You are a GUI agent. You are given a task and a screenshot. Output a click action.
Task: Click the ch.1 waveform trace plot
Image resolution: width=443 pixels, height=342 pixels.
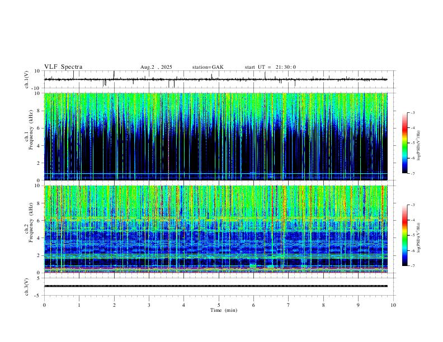pyautogui.click(x=215, y=79)
